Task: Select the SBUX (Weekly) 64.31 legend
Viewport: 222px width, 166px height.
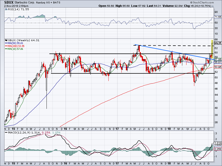Action: tap(24, 40)
